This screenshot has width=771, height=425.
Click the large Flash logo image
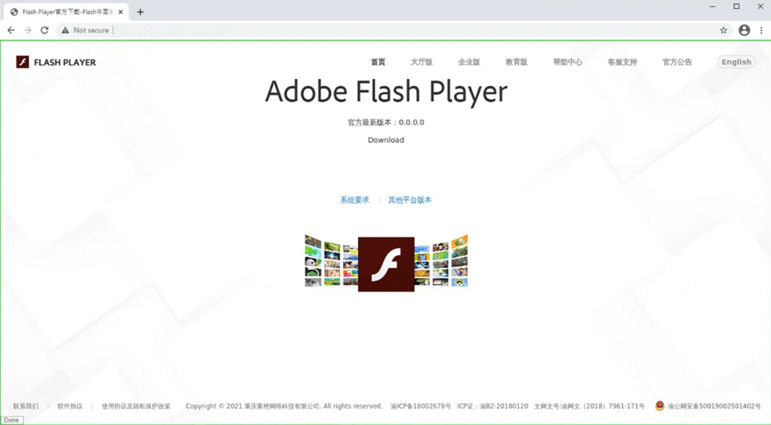coord(386,264)
